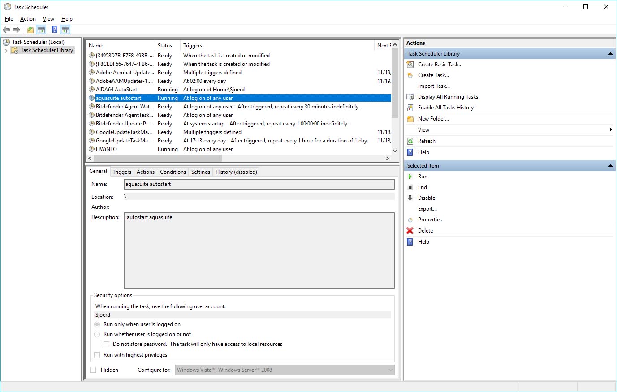Open the Configure for dropdown

point(285,370)
